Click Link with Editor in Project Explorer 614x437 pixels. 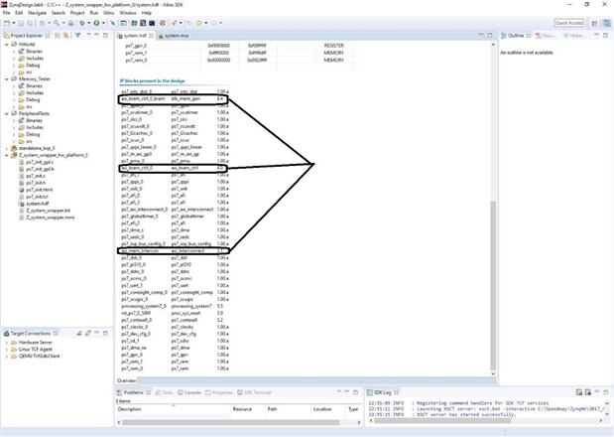click(65, 36)
